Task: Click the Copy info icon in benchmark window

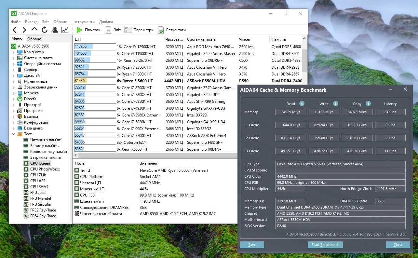Action: (368, 103)
